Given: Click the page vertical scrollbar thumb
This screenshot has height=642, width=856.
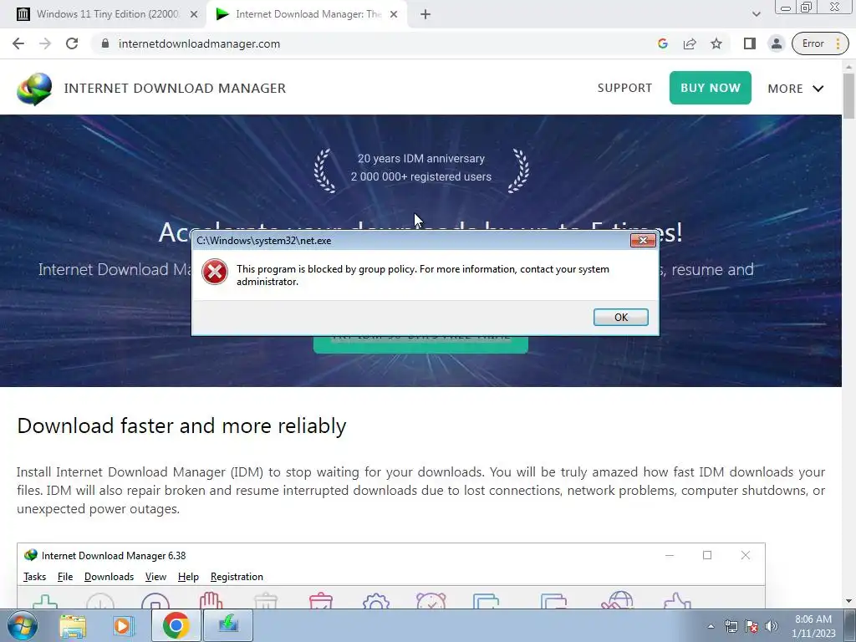Looking at the screenshot, I should (x=849, y=95).
